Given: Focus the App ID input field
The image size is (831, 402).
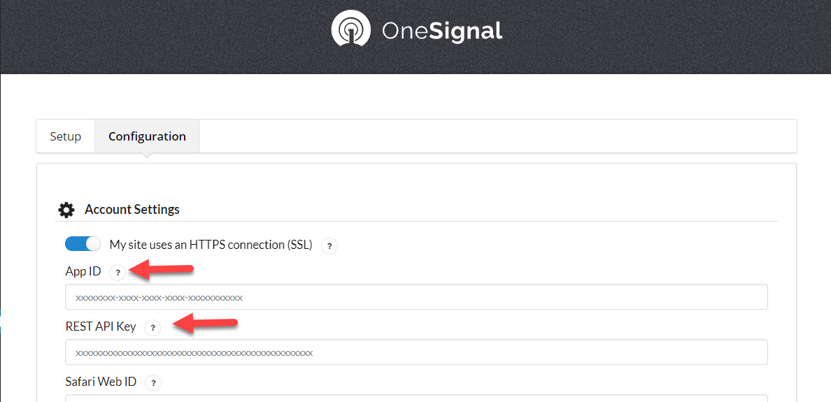Looking at the screenshot, I should tap(417, 297).
